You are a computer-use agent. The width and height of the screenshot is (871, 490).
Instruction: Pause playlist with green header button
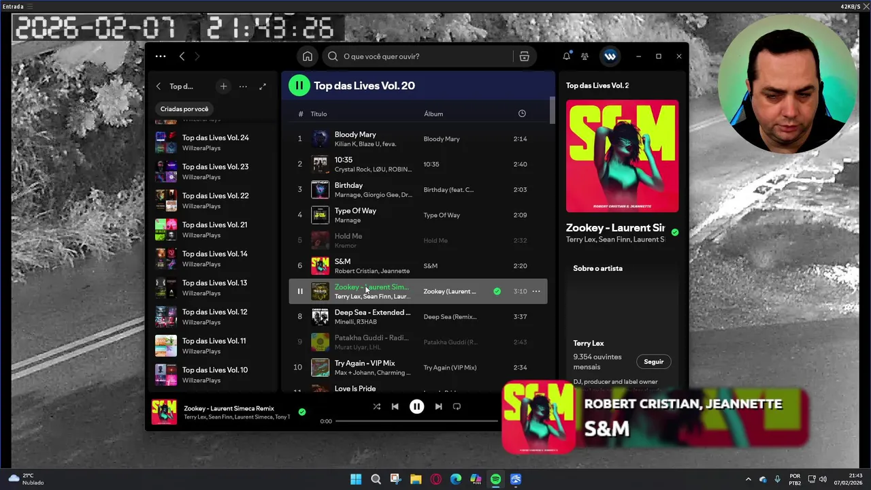(299, 86)
